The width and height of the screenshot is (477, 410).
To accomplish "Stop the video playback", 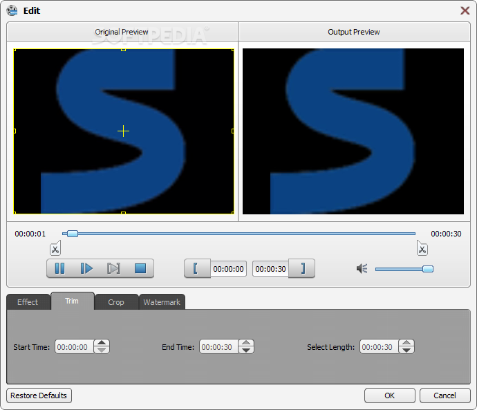I will coord(140,268).
